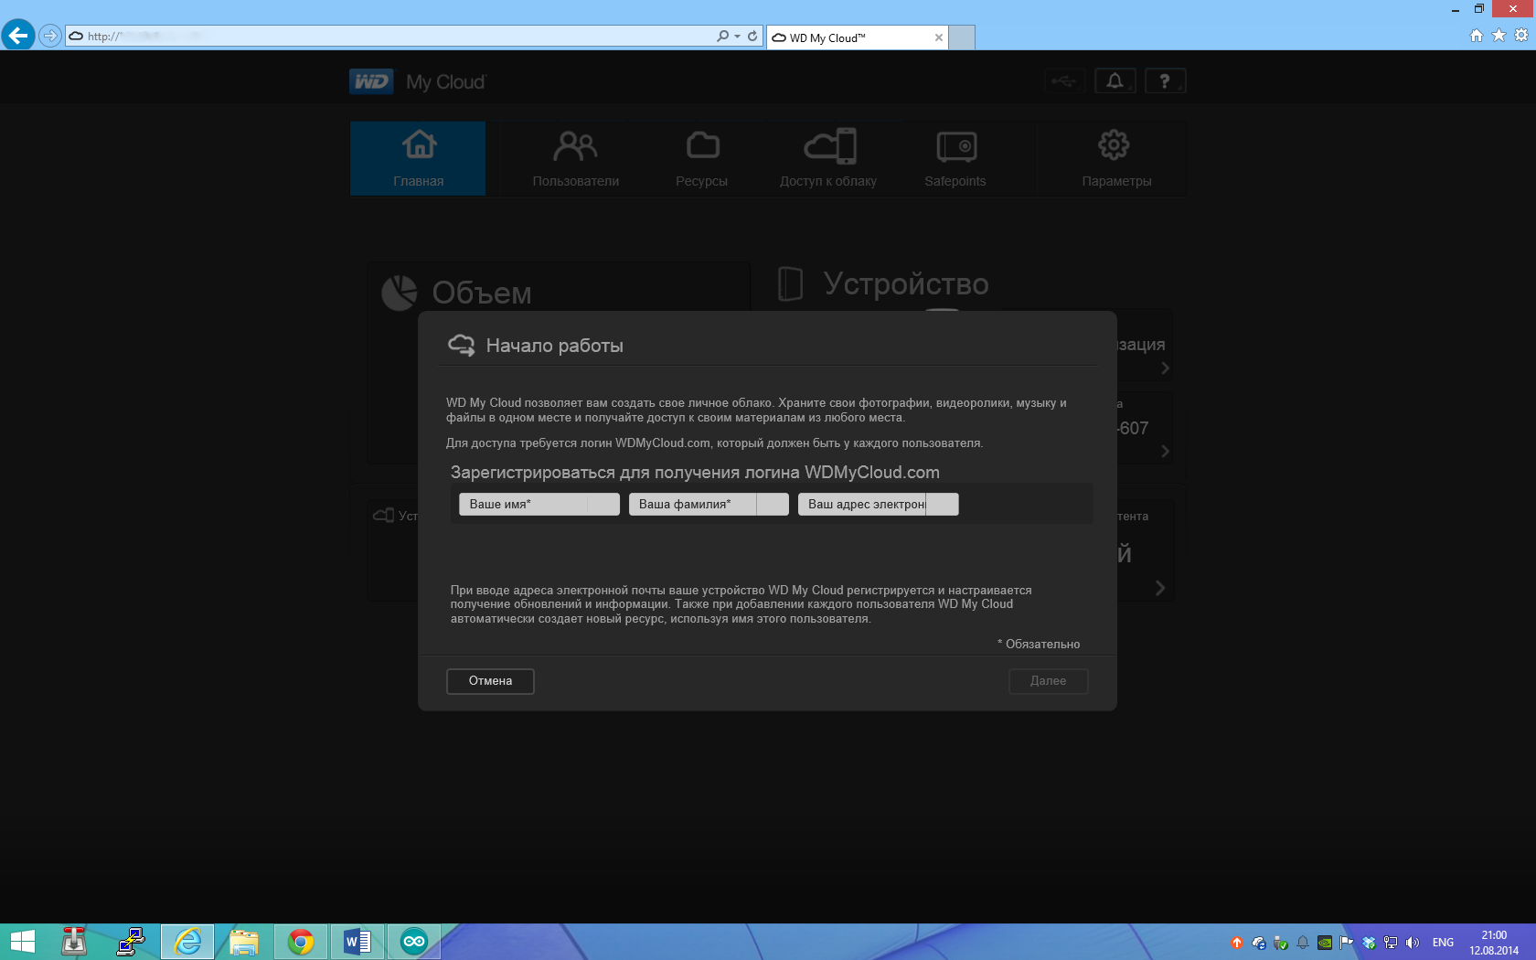Open File Explorer in the taskbar

point(244,942)
